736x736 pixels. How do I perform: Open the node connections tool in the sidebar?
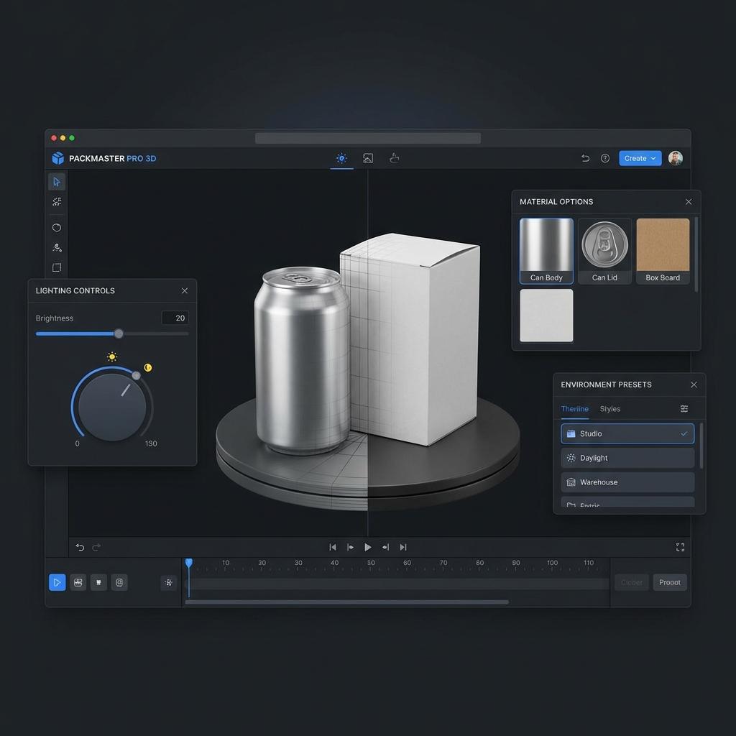pyautogui.click(x=57, y=202)
